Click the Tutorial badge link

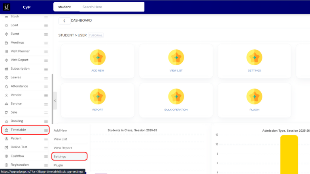(x=96, y=35)
